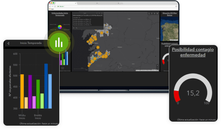Open the basemap gallery grid icon
221x129 pixels.
coord(157,13)
